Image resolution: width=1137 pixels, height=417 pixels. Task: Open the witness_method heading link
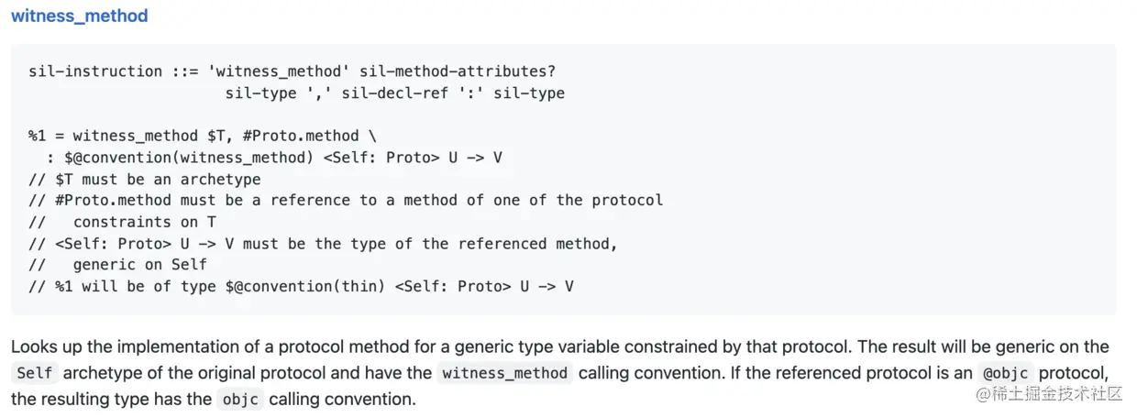tap(79, 16)
